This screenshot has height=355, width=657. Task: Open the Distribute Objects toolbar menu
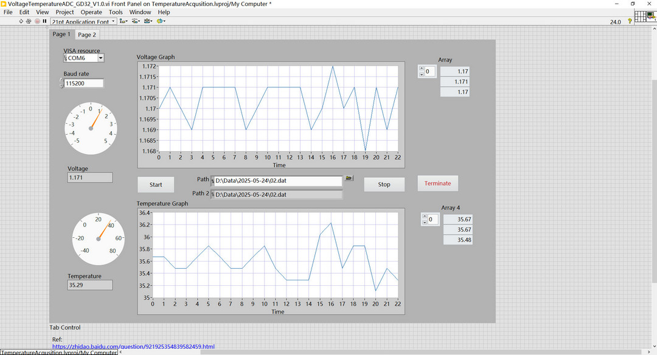click(x=136, y=21)
